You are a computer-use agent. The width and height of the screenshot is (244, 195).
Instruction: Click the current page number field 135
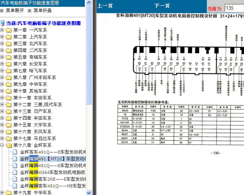[234, 8]
